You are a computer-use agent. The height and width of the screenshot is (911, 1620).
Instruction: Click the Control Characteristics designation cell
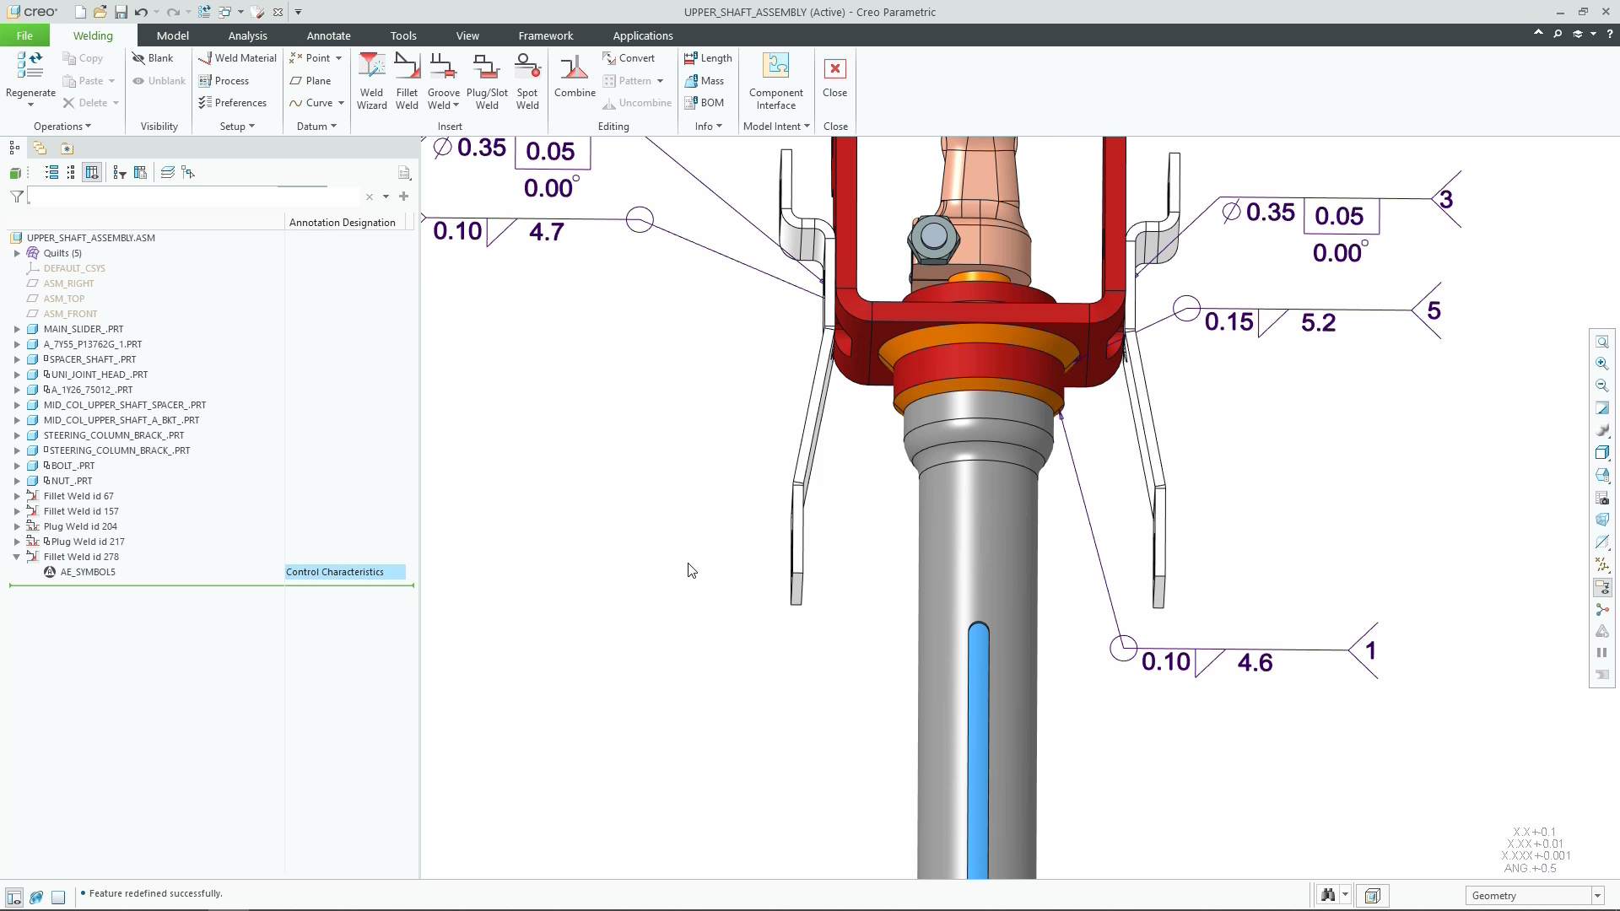pos(345,572)
